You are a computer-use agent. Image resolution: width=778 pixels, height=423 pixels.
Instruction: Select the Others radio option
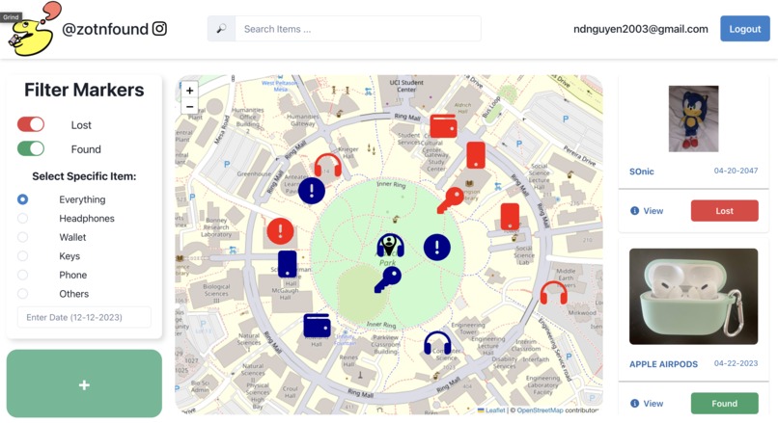click(x=22, y=293)
